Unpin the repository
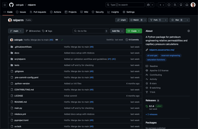 pyautogui.click(x=121, y=20)
